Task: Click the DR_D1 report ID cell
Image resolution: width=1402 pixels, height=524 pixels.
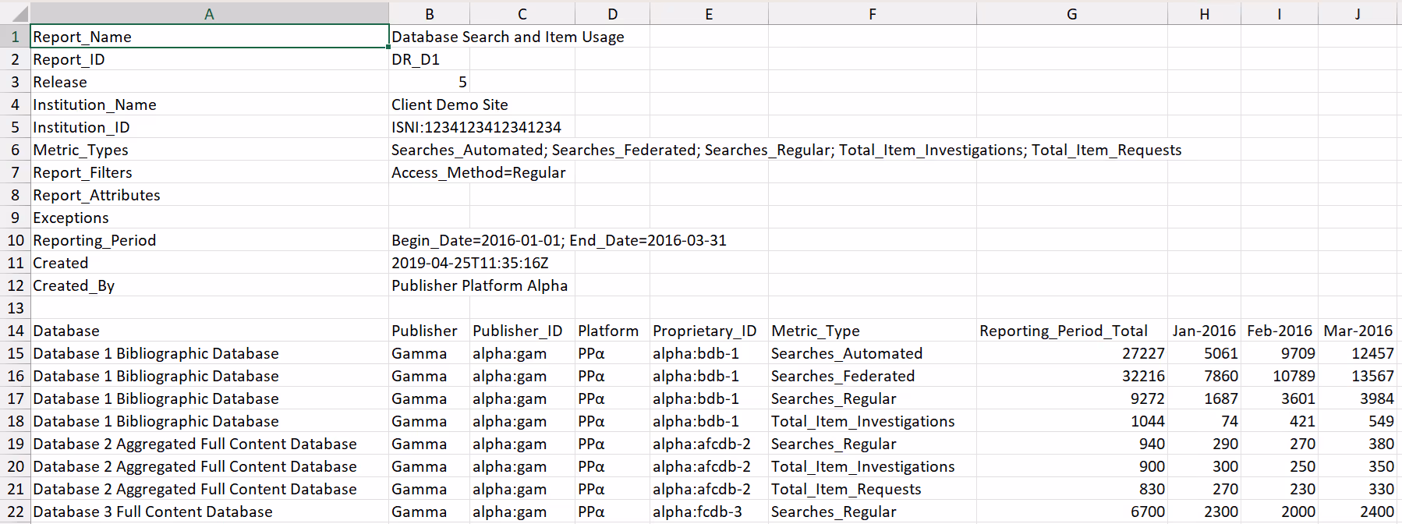Action: (x=429, y=59)
